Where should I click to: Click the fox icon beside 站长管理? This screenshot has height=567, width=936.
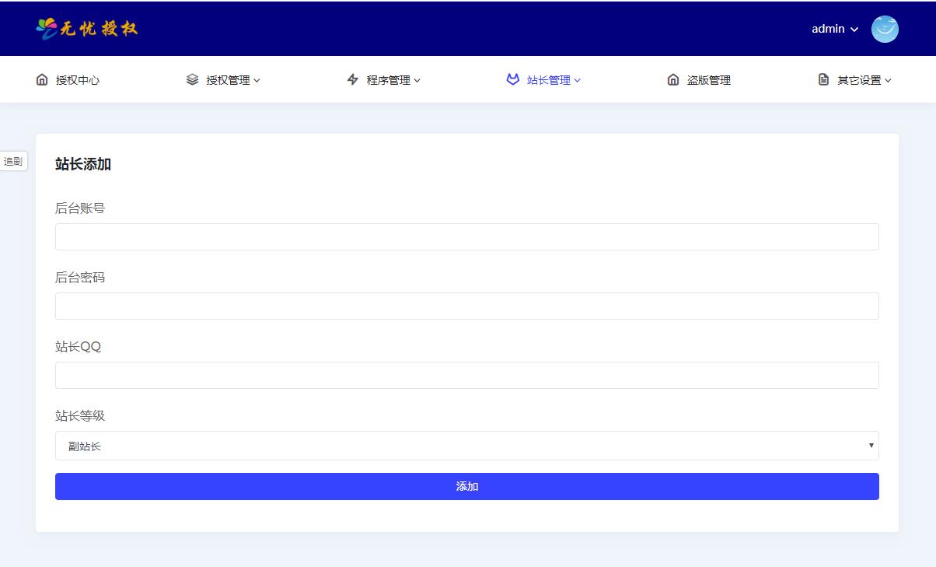[x=512, y=79]
